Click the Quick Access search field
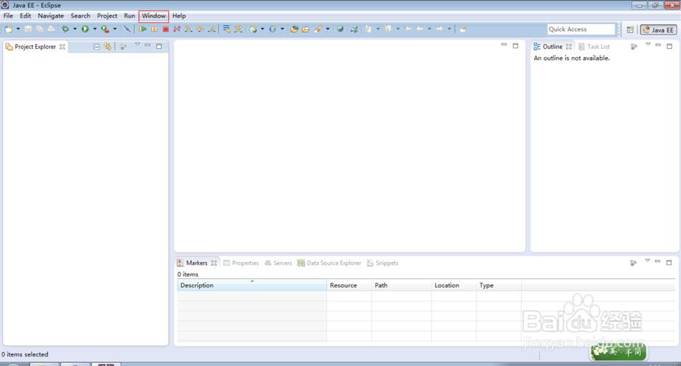This screenshot has height=366, width=681. 581,29
